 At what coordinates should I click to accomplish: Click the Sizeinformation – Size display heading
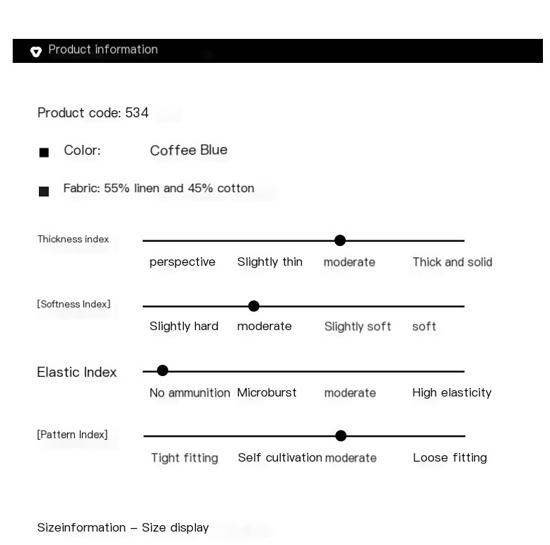click(123, 527)
